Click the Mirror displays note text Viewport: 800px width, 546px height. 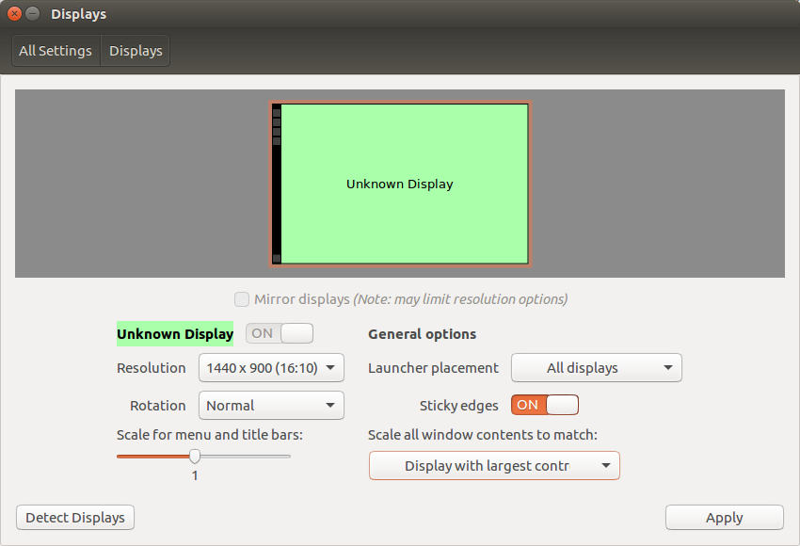[x=460, y=299]
